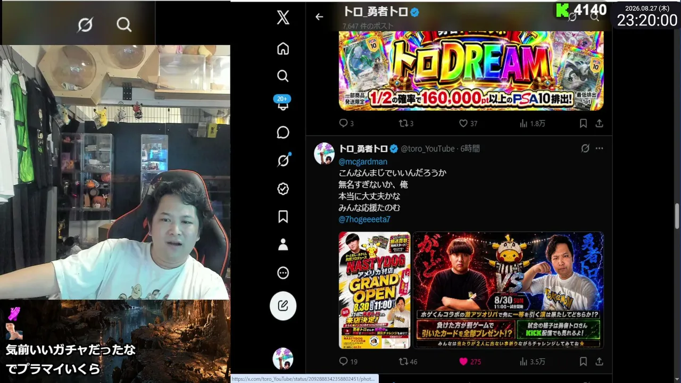Open Grok from the left sidebar

pyautogui.click(x=283, y=160)
